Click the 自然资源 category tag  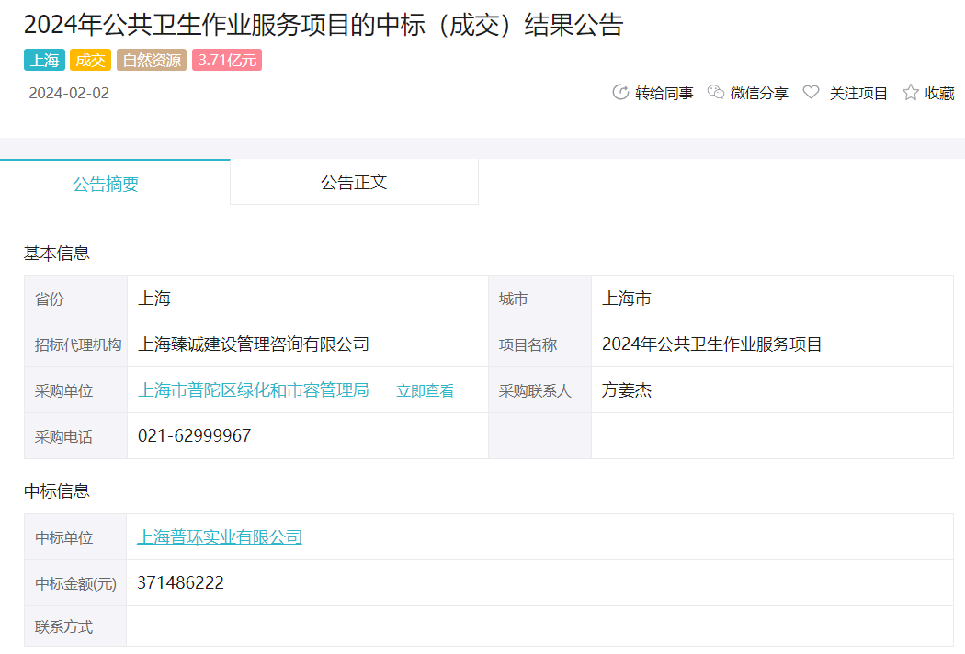coord(152,60)
